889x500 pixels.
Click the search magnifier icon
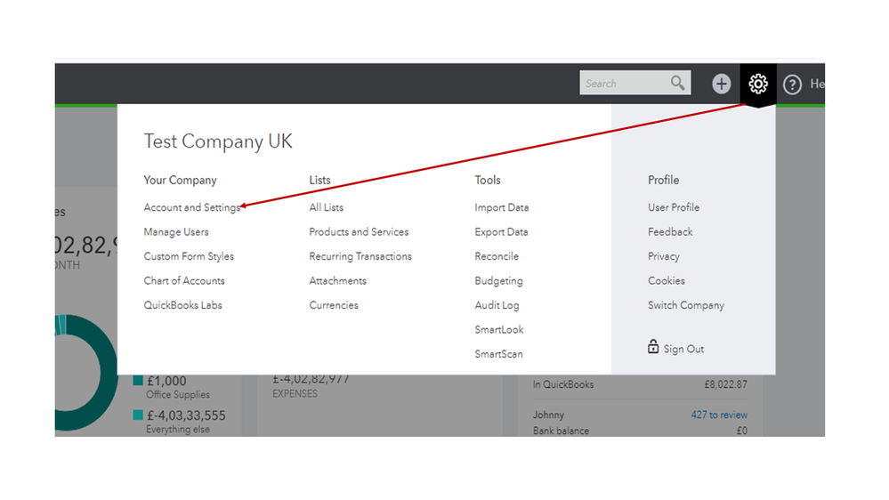(x=678, y=83)
